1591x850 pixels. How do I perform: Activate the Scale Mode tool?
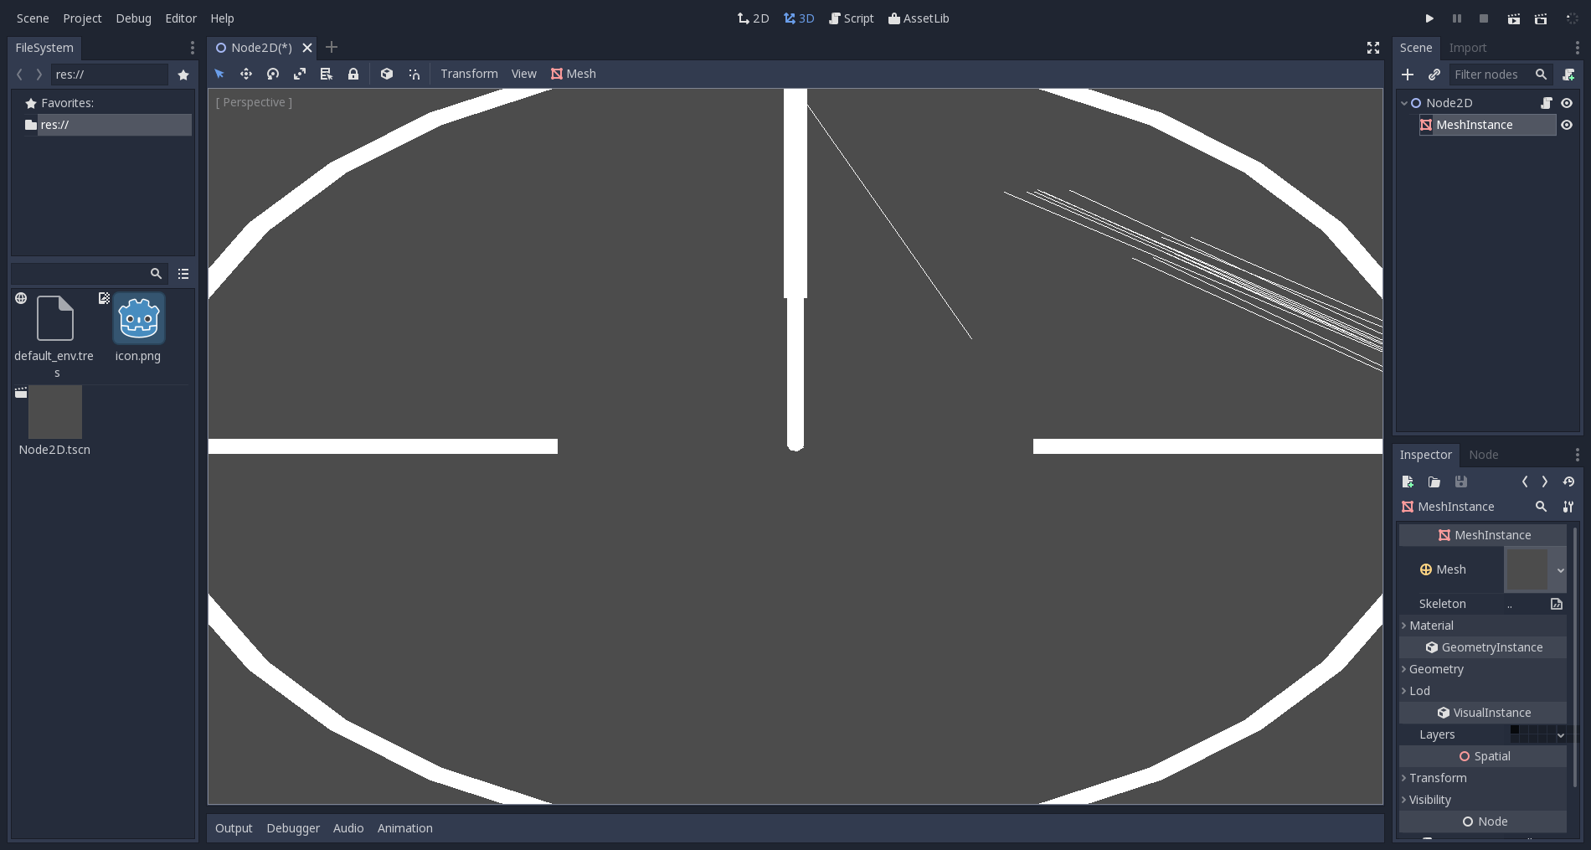click(300, 74)
